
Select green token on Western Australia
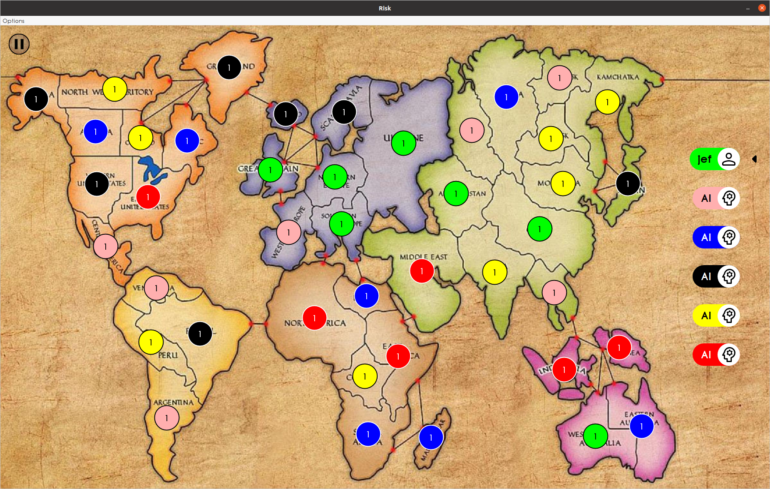tap(595, 436)
